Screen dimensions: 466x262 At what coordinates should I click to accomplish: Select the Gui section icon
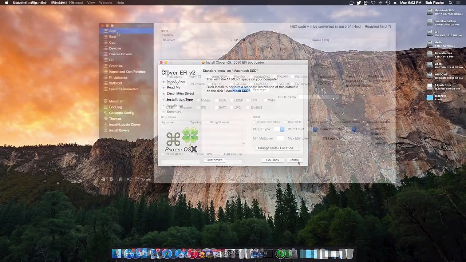click(106, 60)
